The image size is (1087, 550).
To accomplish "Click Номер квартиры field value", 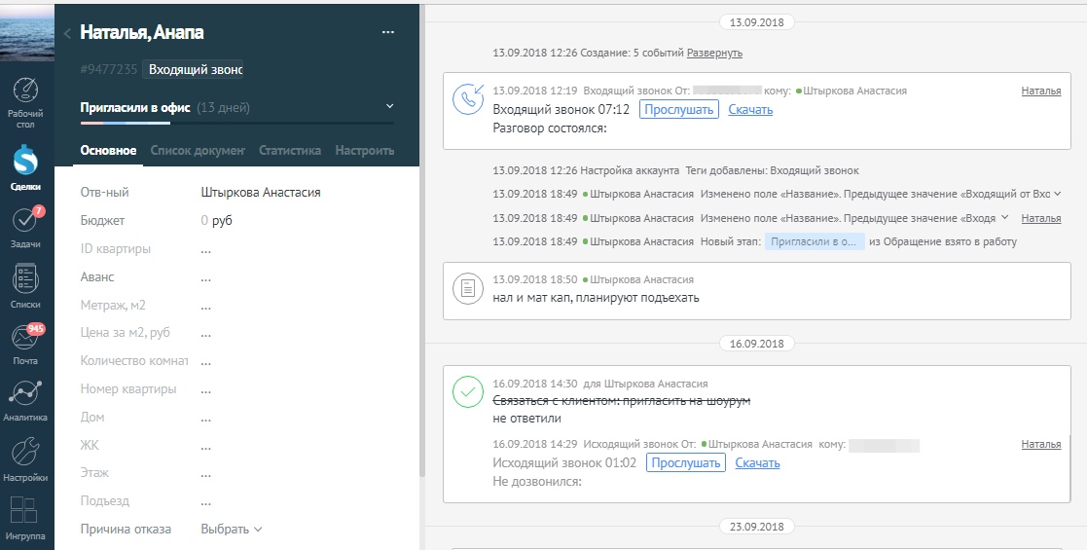I will pyautogui.click(x=206, y=389).
